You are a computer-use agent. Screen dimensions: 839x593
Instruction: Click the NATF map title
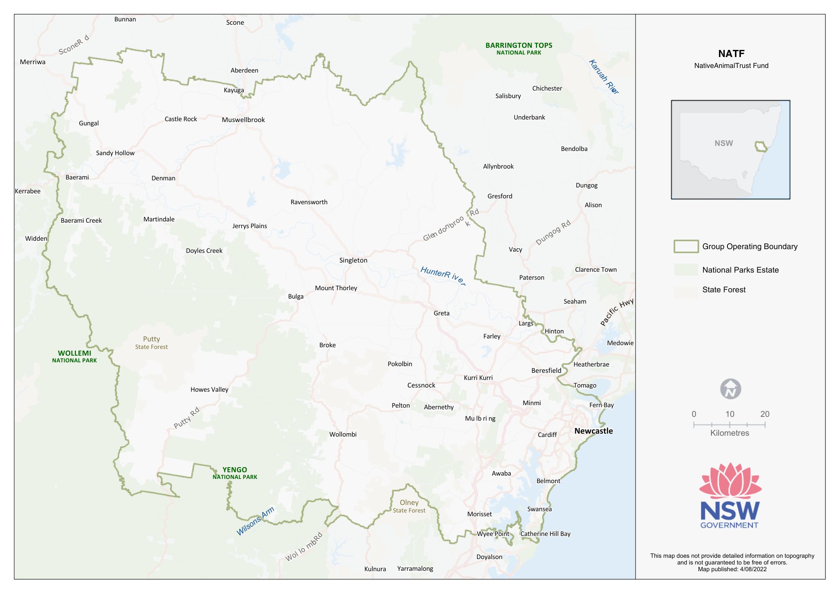[x=731, y=54]
